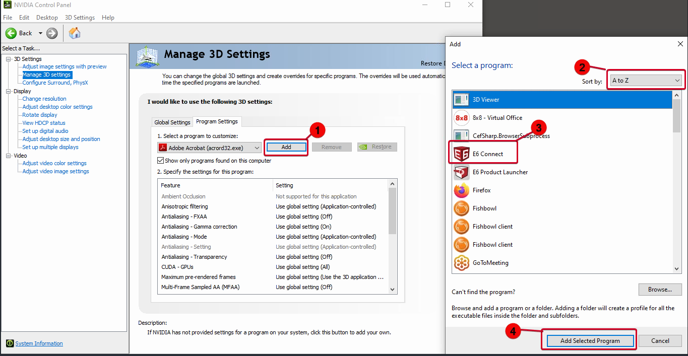Click the 3D Viewer icon in Add list
The image size is (688, 356).
(x=461, y=100)
